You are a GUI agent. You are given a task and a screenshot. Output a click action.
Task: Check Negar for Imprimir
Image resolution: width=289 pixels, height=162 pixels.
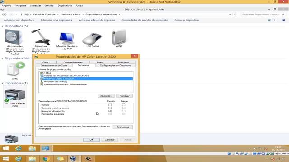tap(123, 105)
